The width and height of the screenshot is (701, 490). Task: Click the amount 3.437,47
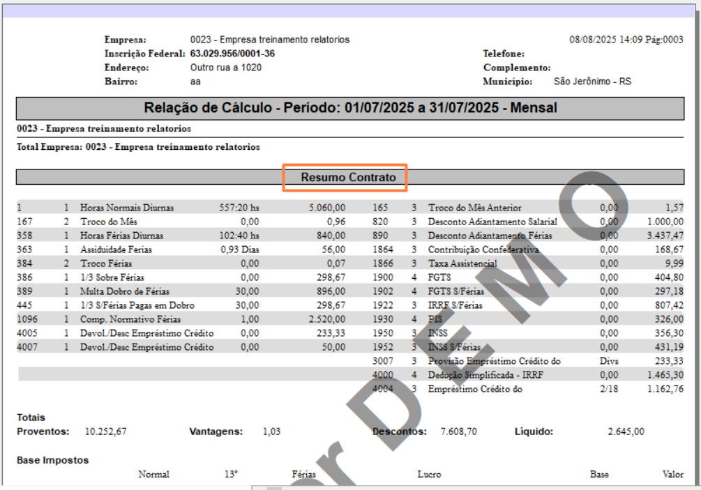coord(665,236)
